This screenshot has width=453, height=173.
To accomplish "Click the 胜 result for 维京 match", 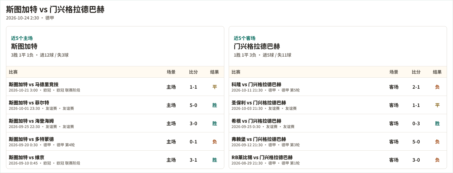I will click(x=215, y=160).
